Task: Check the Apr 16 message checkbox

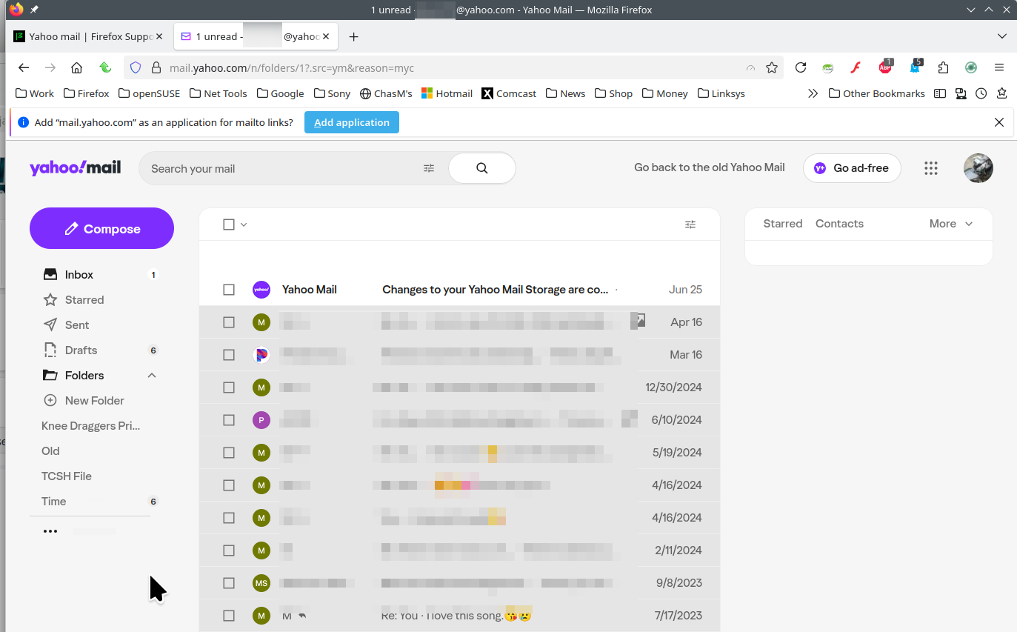Action: tap(229, 322)
